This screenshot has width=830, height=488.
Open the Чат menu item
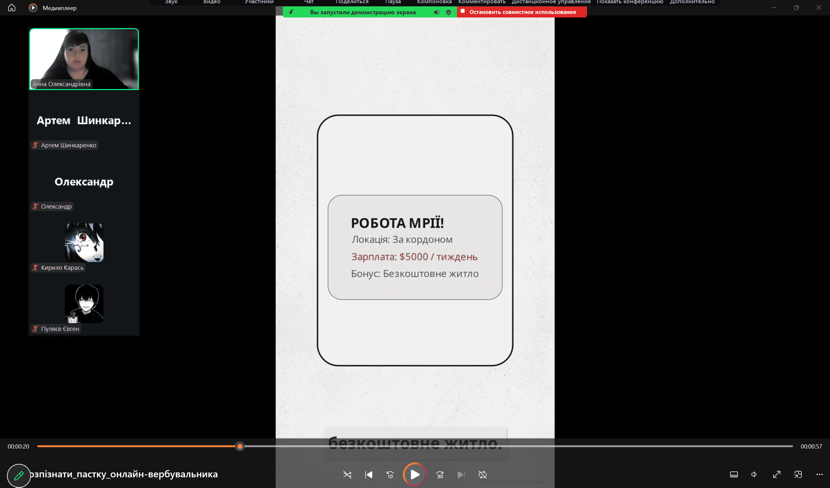tap(309, 2)
